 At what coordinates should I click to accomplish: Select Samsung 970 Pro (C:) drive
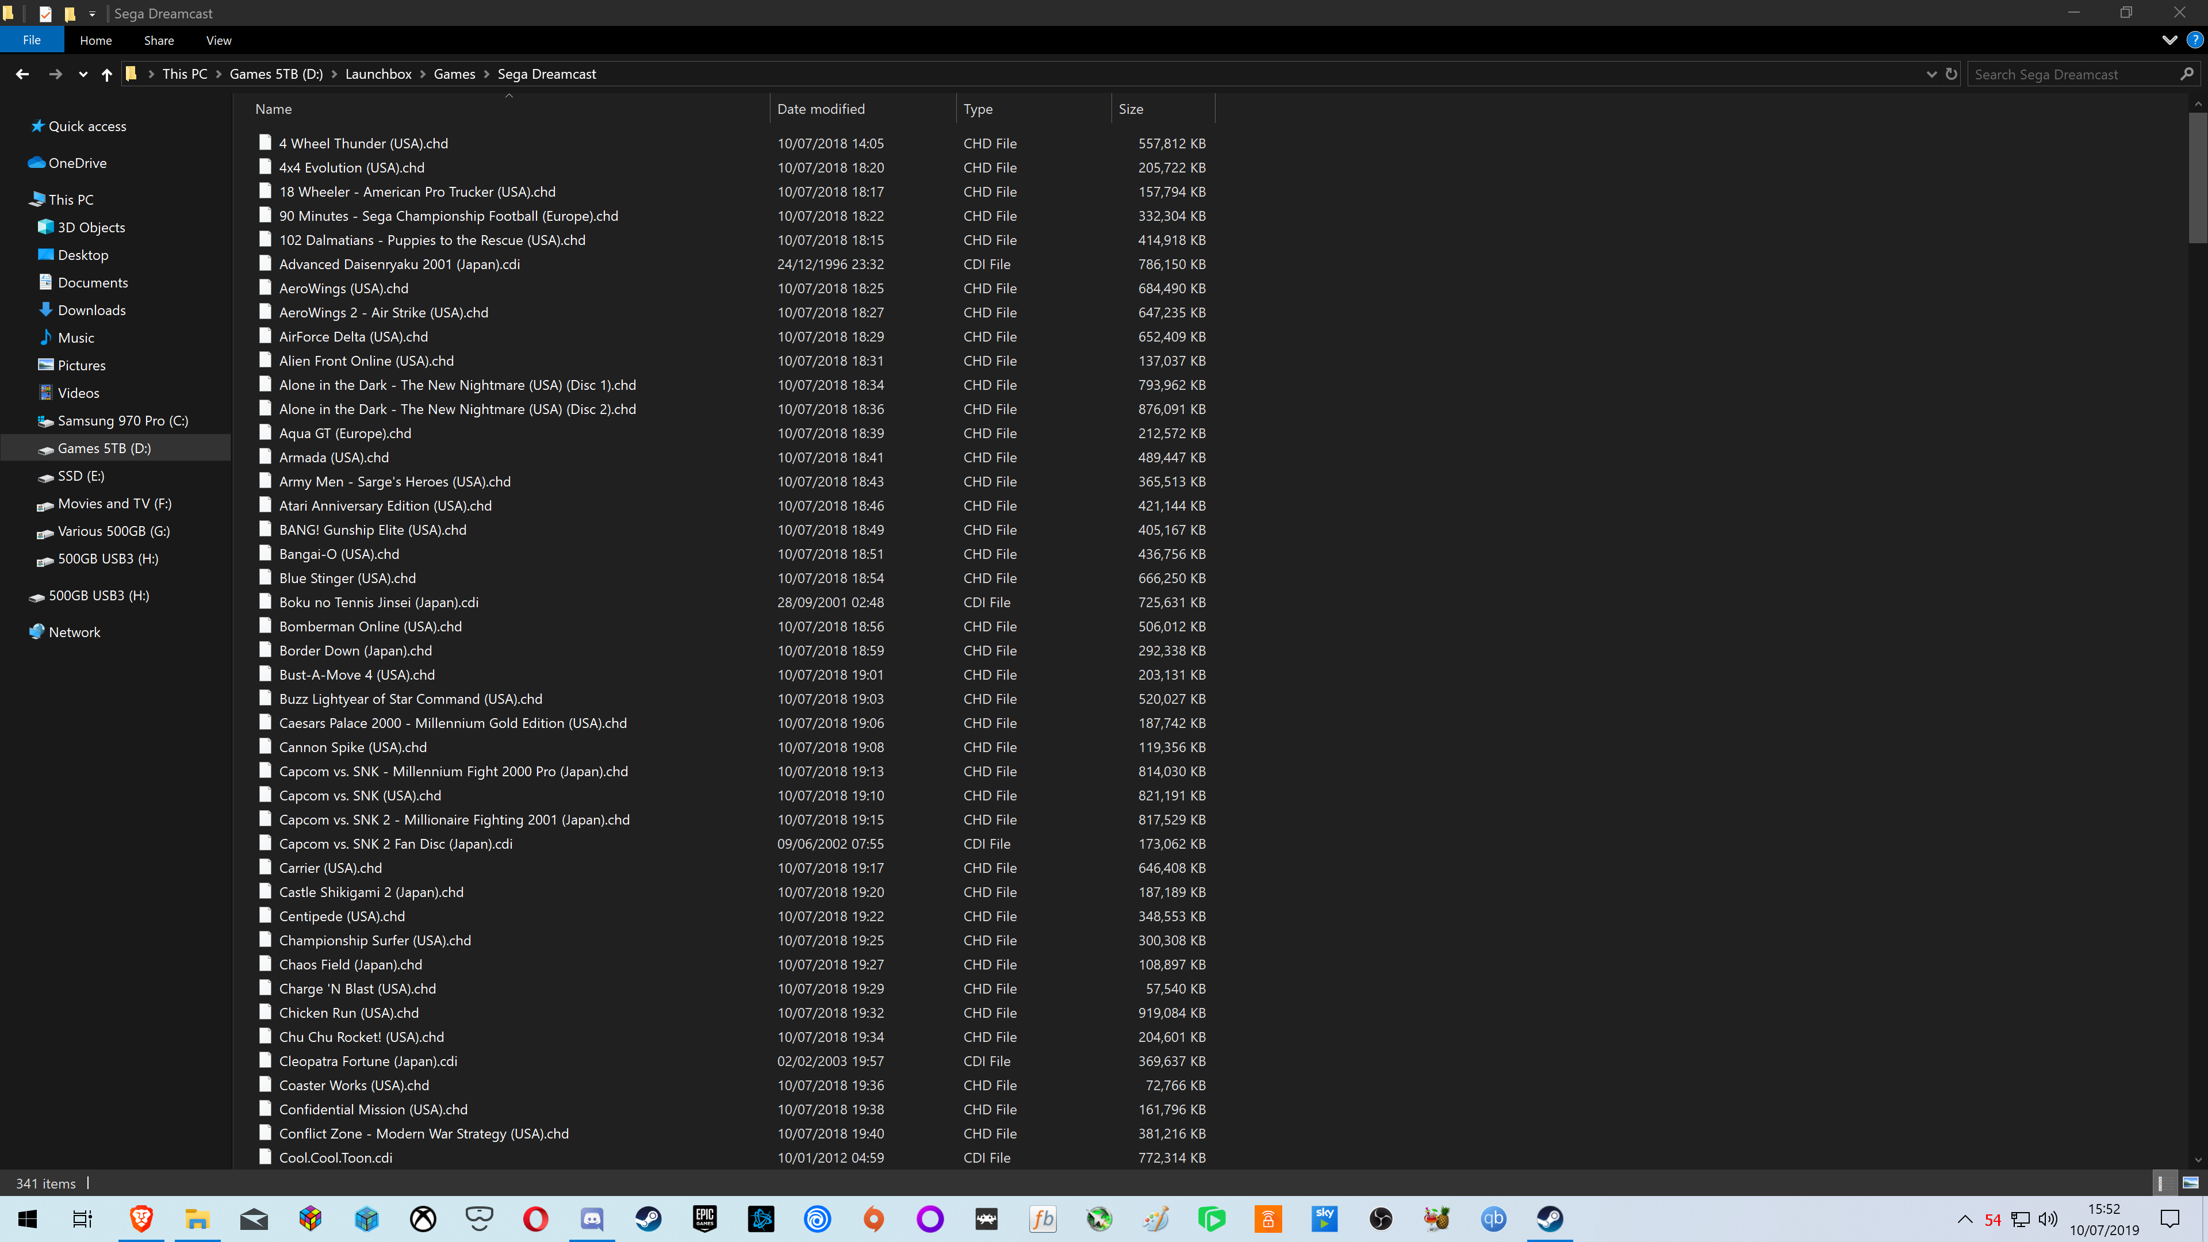tap(122, 421)
